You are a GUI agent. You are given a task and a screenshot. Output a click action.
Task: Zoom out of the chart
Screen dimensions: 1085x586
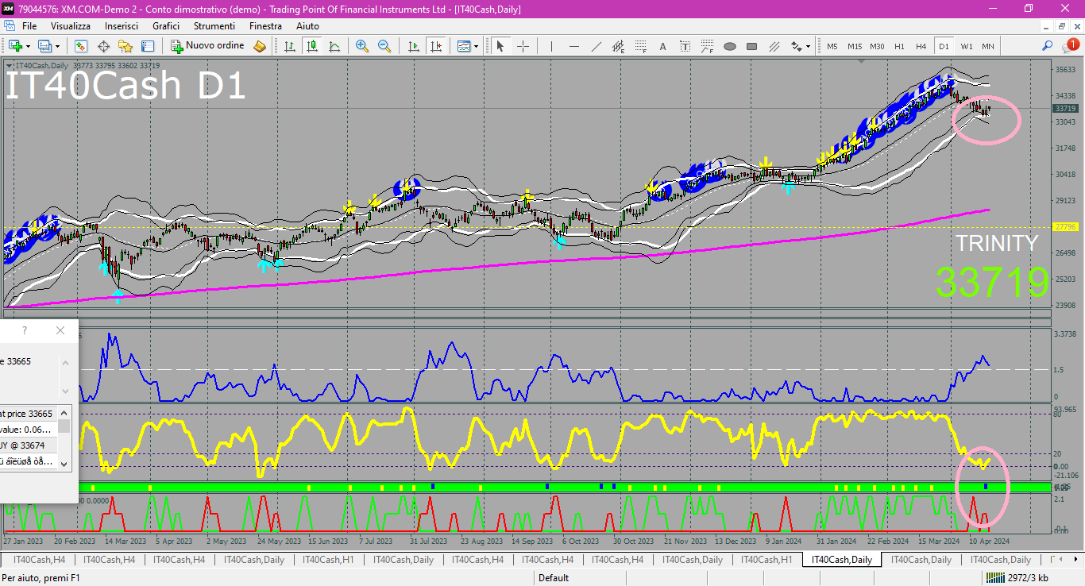384,46
